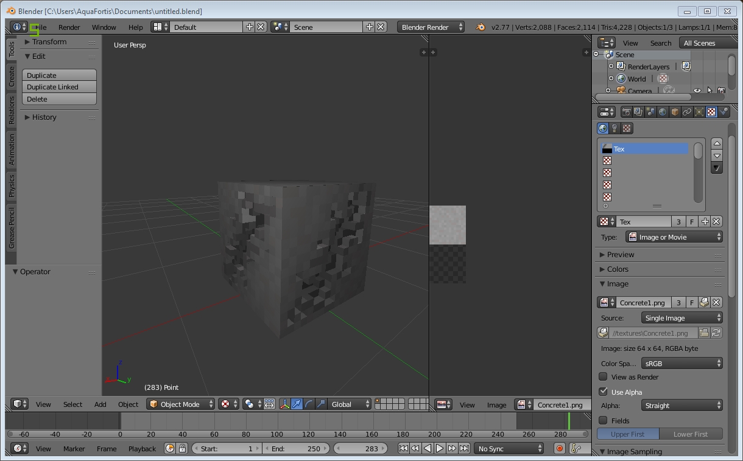Uncheck the Use Alpha option
The width and height of the screenshot is (743, 461).
(x=604, y=392)
